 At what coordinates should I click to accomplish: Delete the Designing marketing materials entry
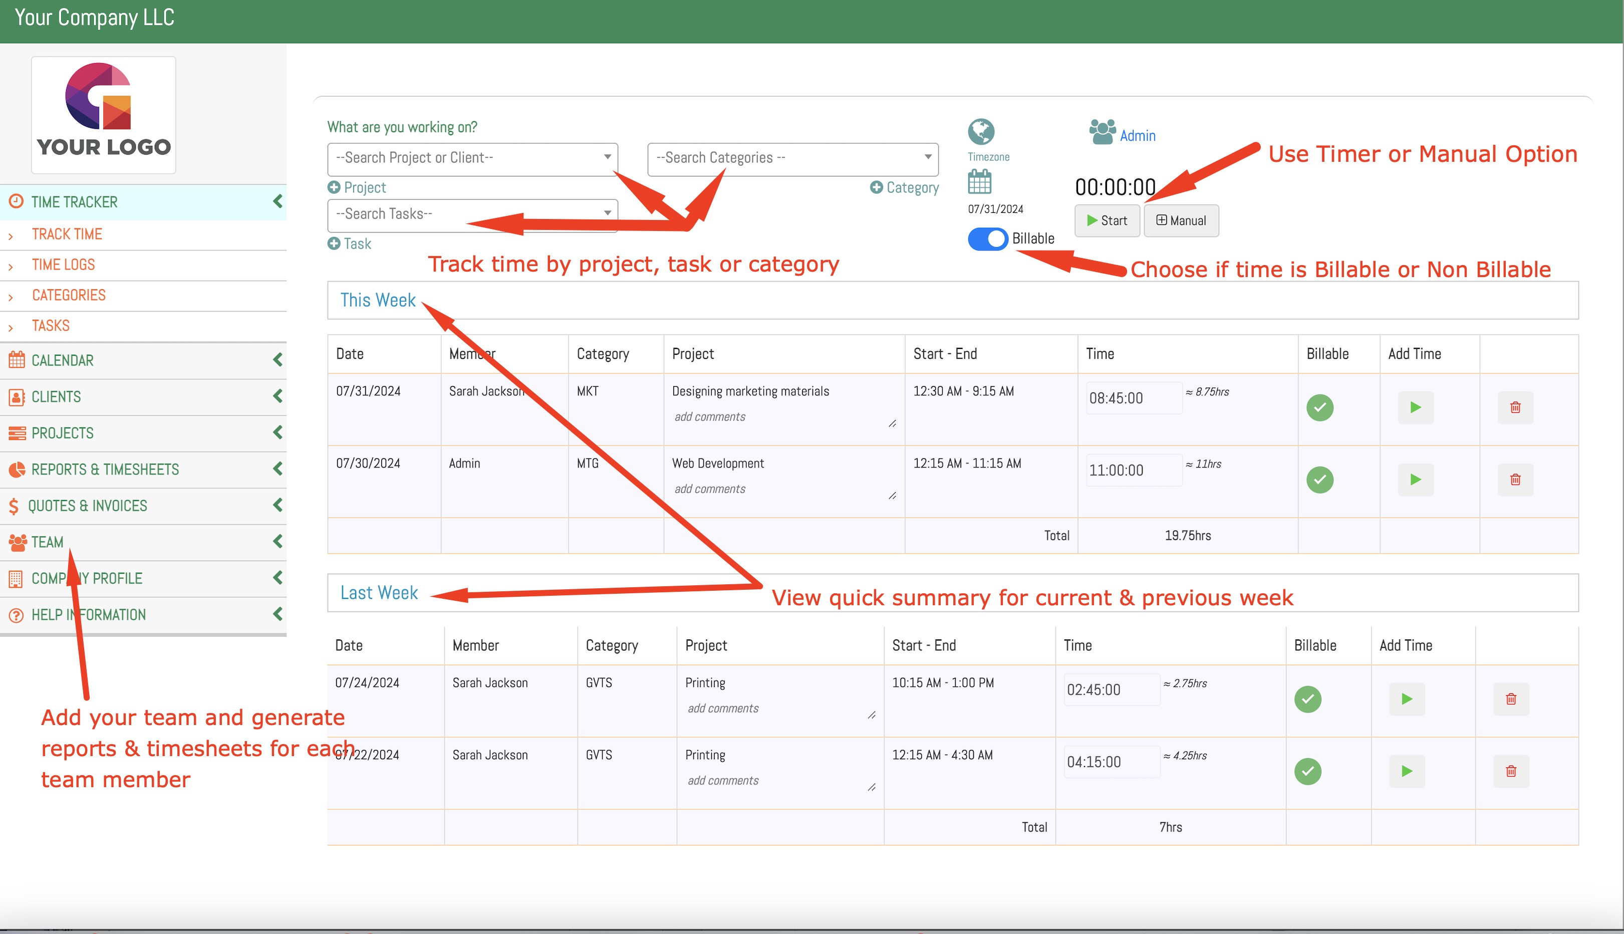(x=1514, y=407)
